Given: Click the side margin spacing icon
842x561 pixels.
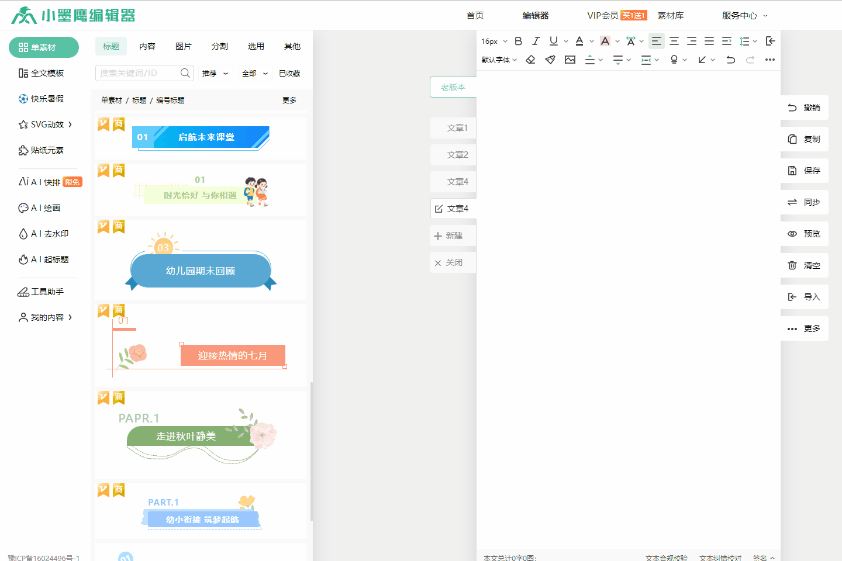Looking at the screenshot, I should click(x=646, y=60).
